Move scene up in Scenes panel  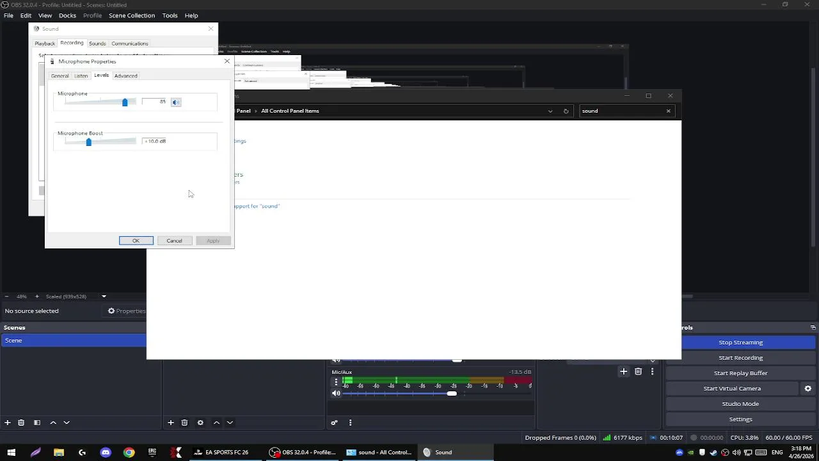point(53,423)
